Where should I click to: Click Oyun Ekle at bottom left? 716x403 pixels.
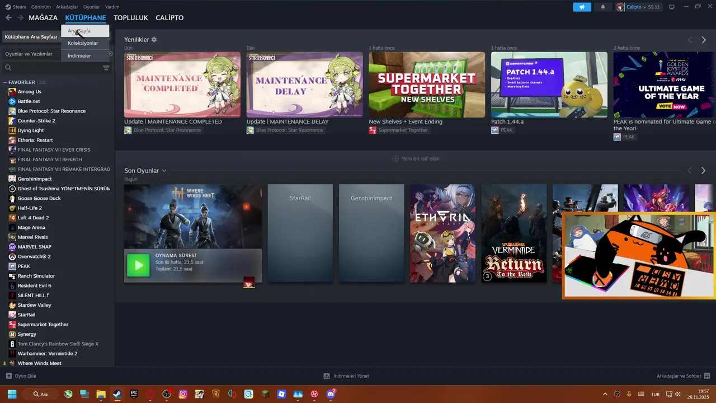pos(21,376)
